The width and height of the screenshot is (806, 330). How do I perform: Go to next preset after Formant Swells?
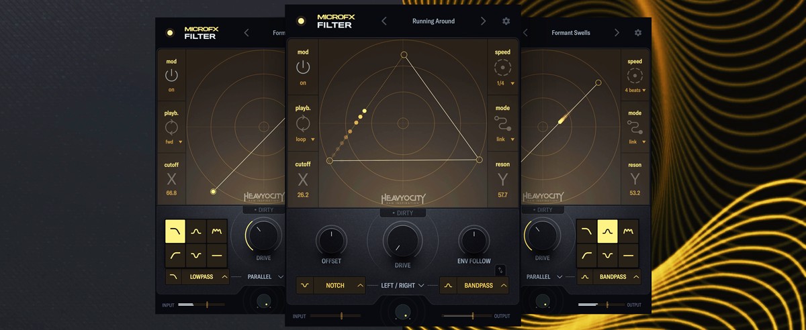pyautogui.click(x=617, y=33)
